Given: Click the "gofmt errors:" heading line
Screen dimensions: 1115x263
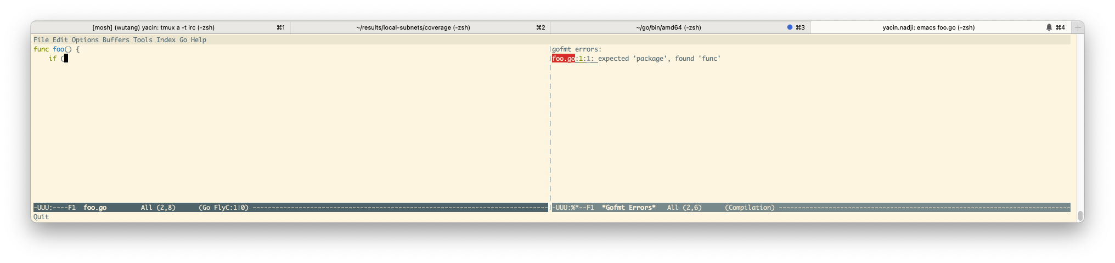Looking at the screenshot, I should 577,49.
